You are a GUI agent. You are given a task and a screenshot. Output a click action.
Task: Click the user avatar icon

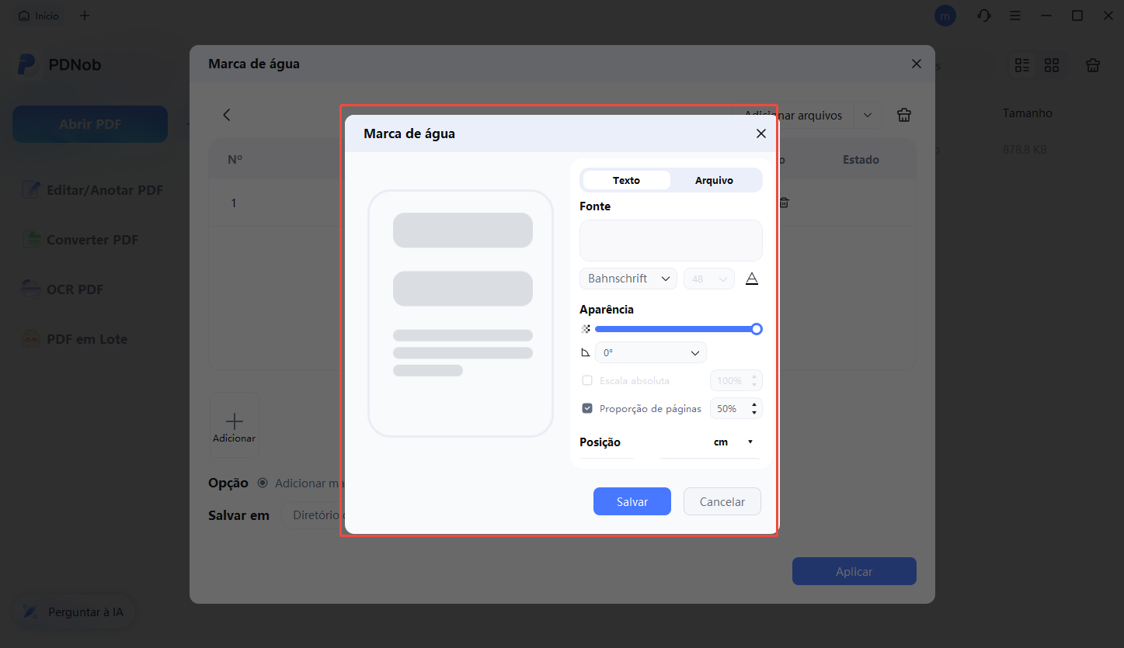coord(945,16)
